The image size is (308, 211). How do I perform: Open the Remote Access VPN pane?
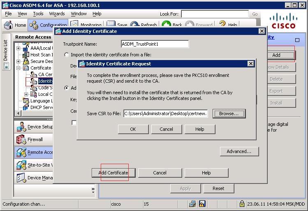click(34, 152)
